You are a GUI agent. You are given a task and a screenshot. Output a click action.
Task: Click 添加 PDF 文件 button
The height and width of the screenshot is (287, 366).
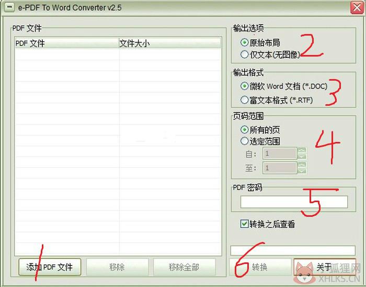pyautogui.click(x=50, y=267)
